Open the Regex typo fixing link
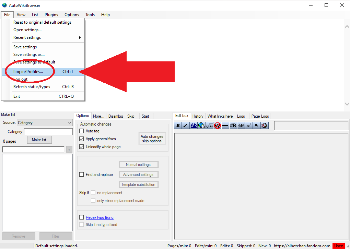The width and height of the screenshot is (350, 249). [x=100, y=217]
